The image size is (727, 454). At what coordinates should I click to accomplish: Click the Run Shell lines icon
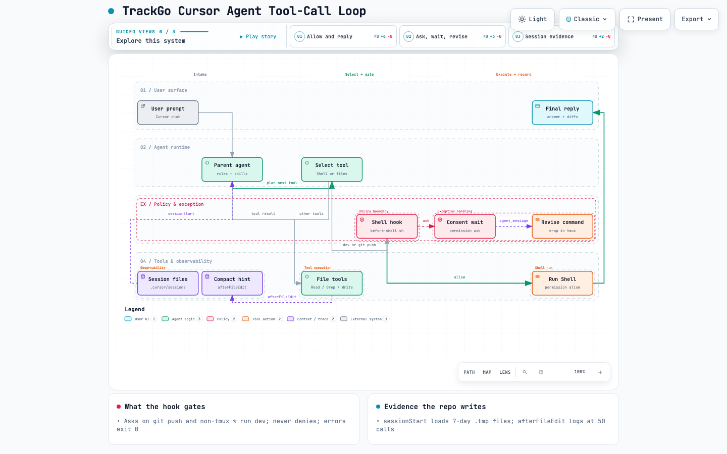point(538,277)
